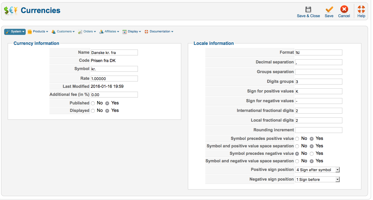Click the Rounding increment input field

click(x=319, y=130)
